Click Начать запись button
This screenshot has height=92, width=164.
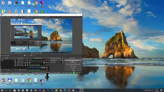pos(73,62)
